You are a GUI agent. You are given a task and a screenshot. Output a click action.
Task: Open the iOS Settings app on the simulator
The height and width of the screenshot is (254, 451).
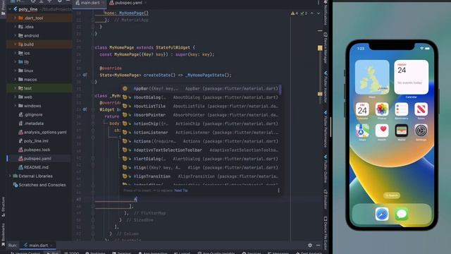pos(421,131)
